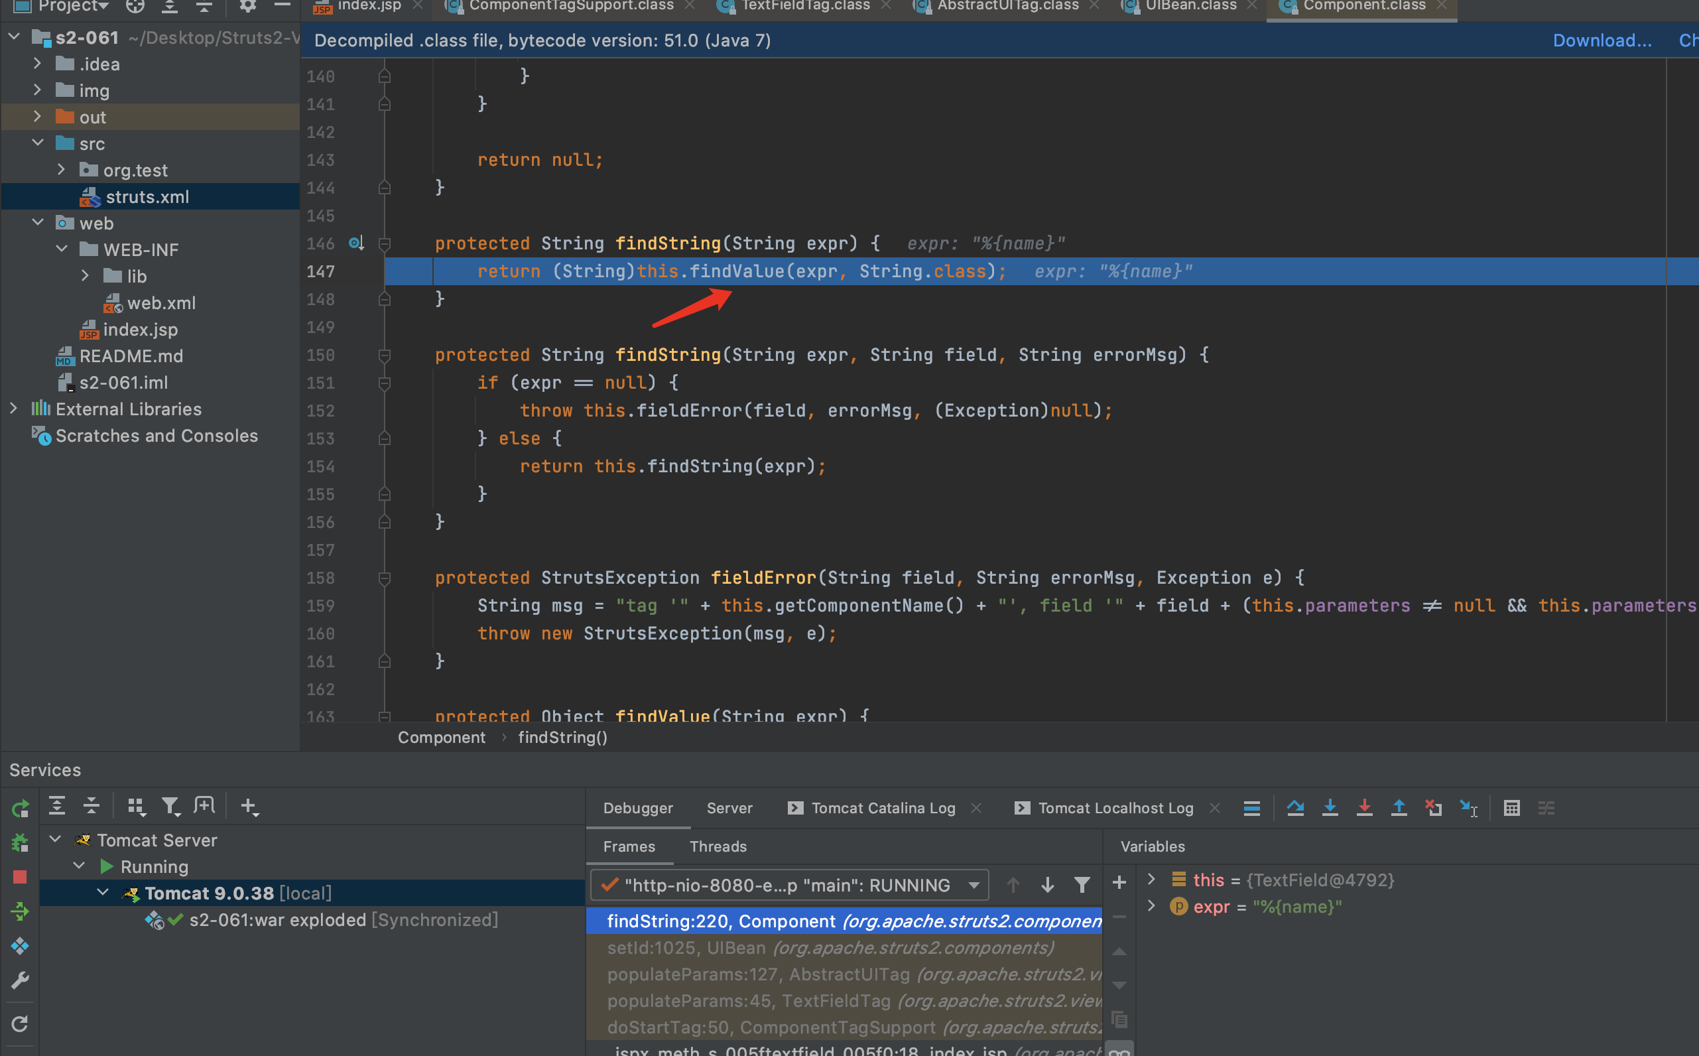Click the Show Execution Point icon
The height and width of the screenshot is (1056, 1699).
(1251, 808)
